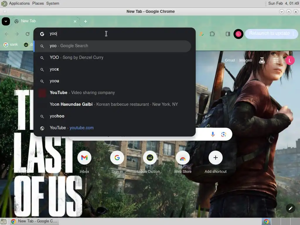300x225 pixels.
Task: Open Search Labs flask icon
Action: [x=262, y=60]
